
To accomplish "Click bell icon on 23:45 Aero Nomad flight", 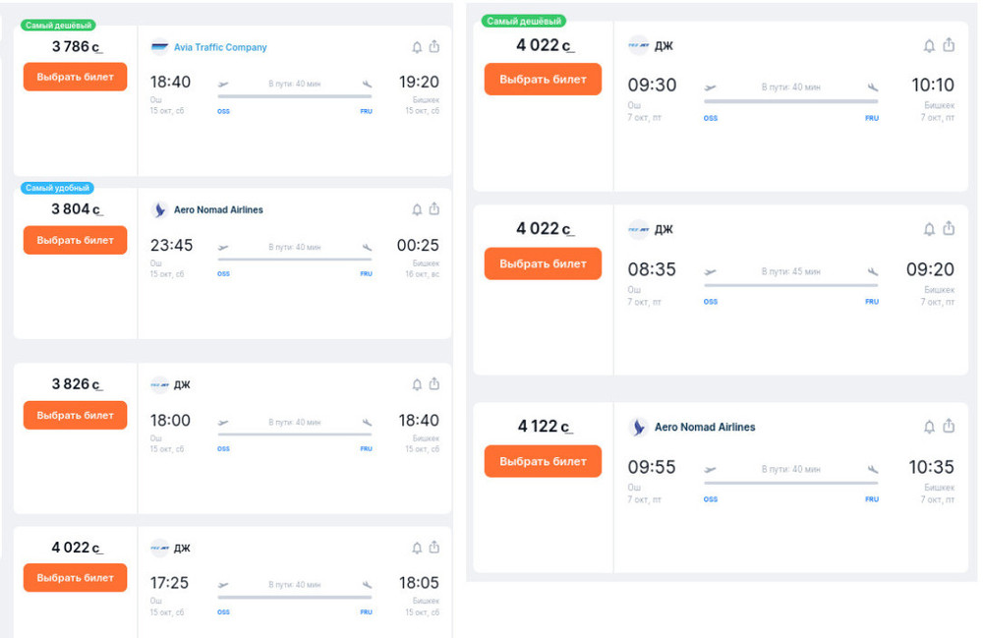I will coord(417,209).
